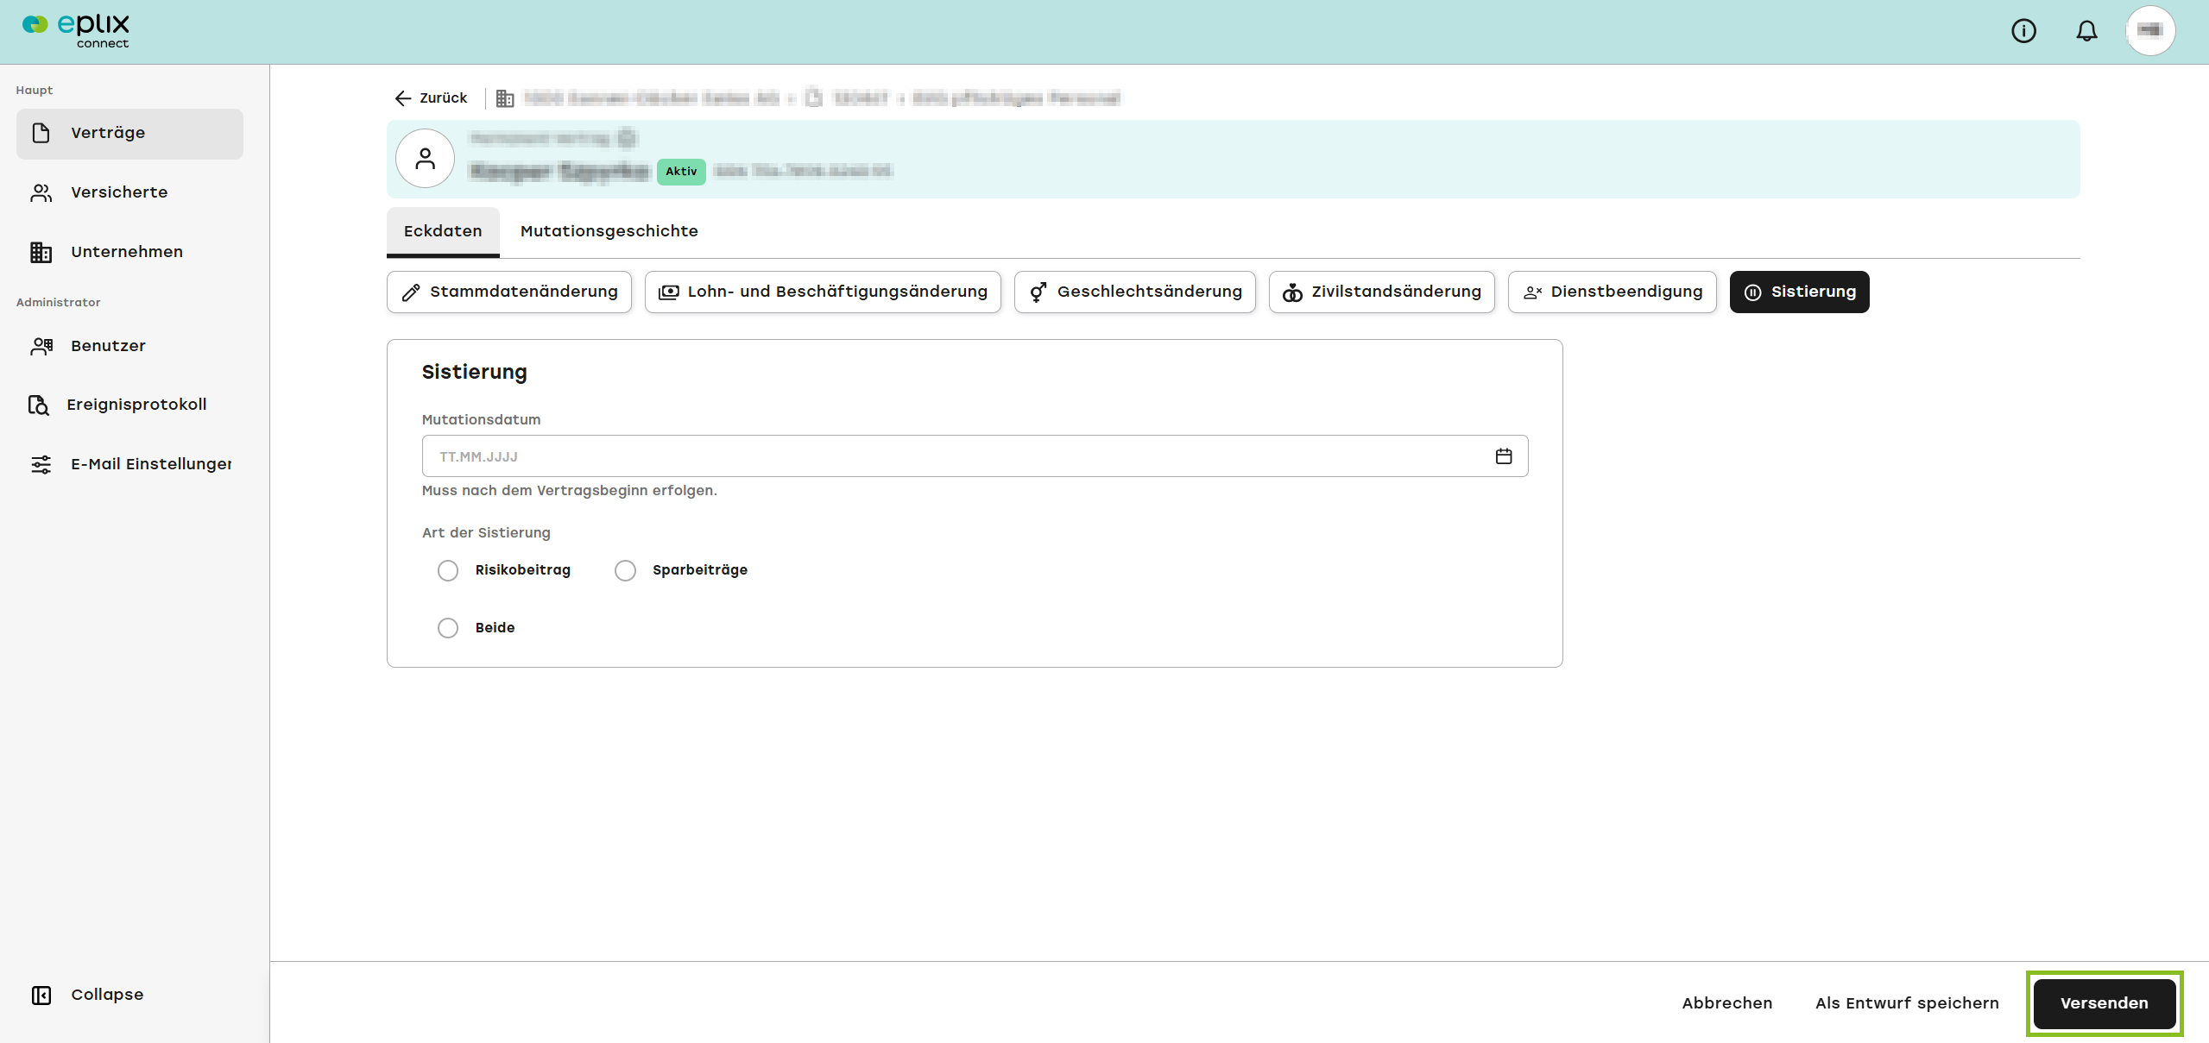Go to Verträge in sidebar
The height and width of the screenshot is (1043, 2209).
[x=129, y=133]
